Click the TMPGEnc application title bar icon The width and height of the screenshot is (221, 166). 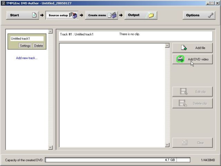[3, 3]
